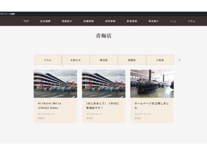The height and width of the screenshot is (155, 207).
Task: Click the right chevron beside category tabs
Action: click(179, 60)
